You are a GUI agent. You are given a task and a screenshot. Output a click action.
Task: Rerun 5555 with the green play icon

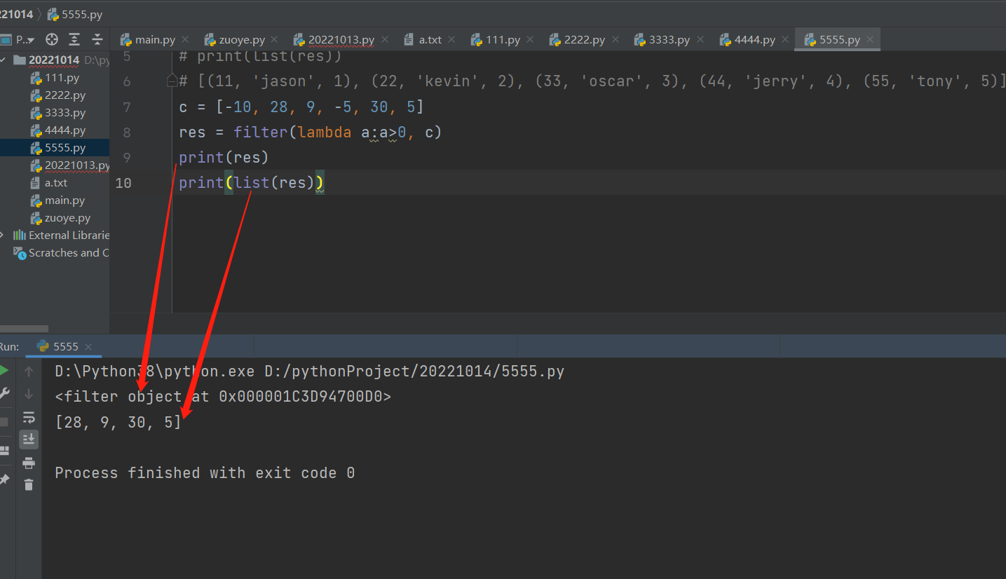point(4,371)
